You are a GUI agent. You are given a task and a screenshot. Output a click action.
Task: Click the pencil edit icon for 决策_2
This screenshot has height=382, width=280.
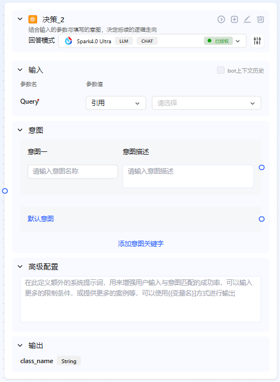pos(247,19)
